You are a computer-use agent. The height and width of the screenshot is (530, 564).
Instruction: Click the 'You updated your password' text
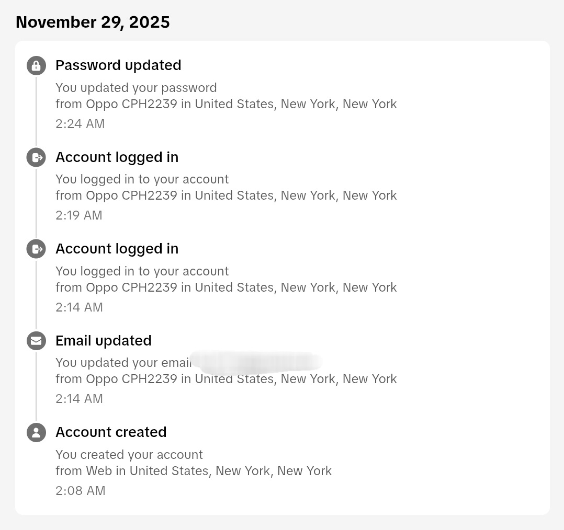pos(137,88)
